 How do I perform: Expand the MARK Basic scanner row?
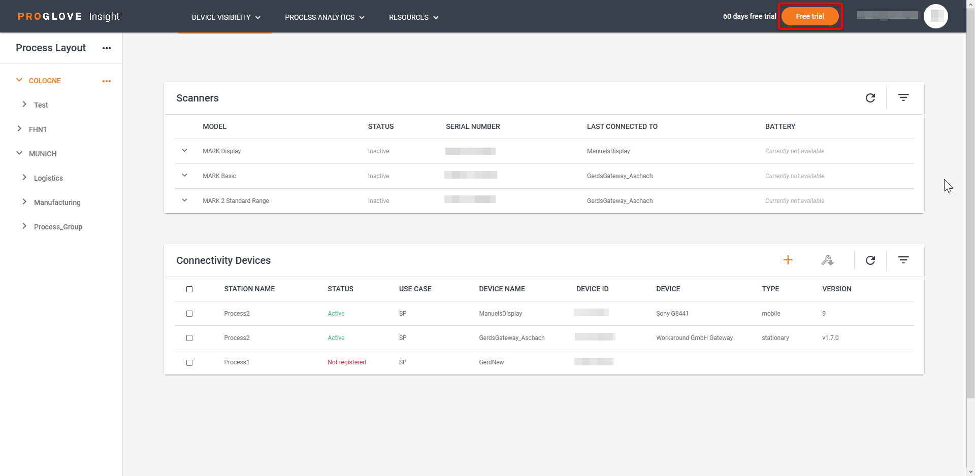pyautogui.click(x=184, y=176)
